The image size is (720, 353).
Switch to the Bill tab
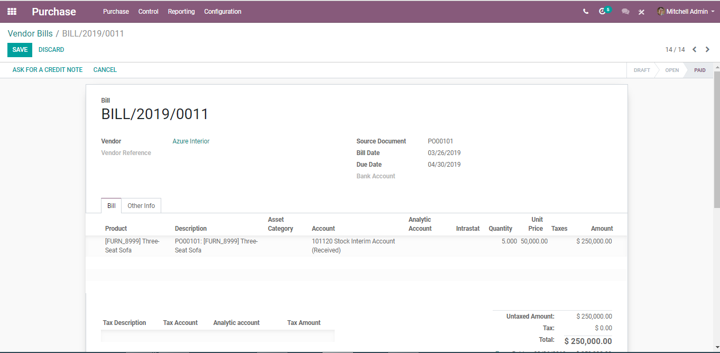click(x=112, y=206)
